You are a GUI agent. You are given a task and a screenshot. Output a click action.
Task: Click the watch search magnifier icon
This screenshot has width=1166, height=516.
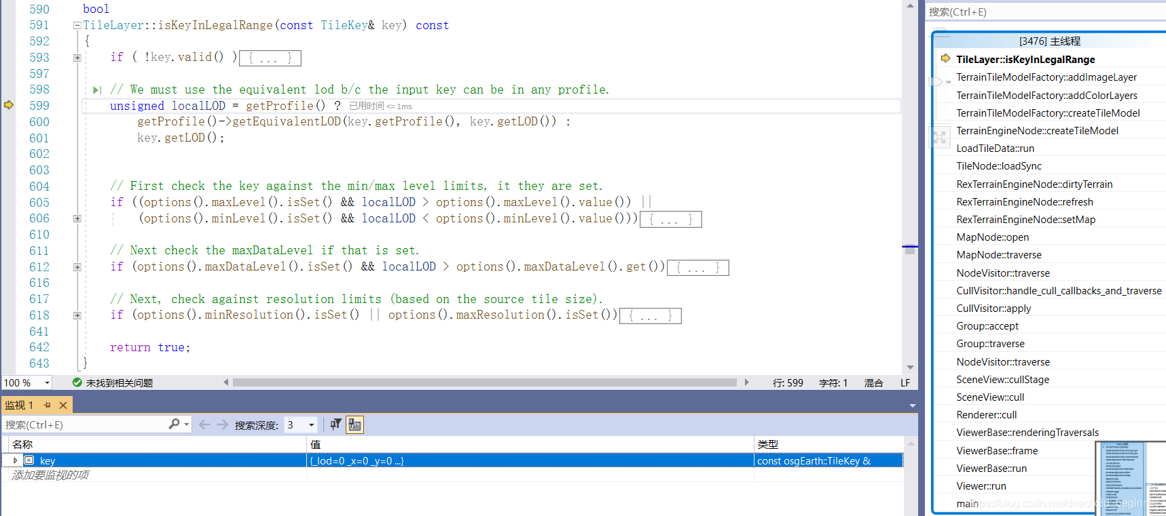pos(175,424)
